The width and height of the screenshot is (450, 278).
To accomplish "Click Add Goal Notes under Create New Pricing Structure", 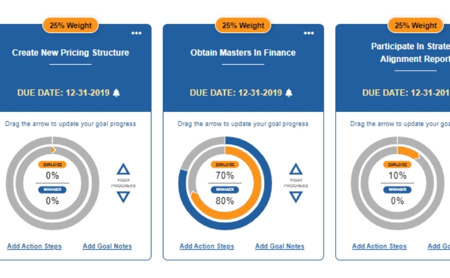I will [107, 246].
